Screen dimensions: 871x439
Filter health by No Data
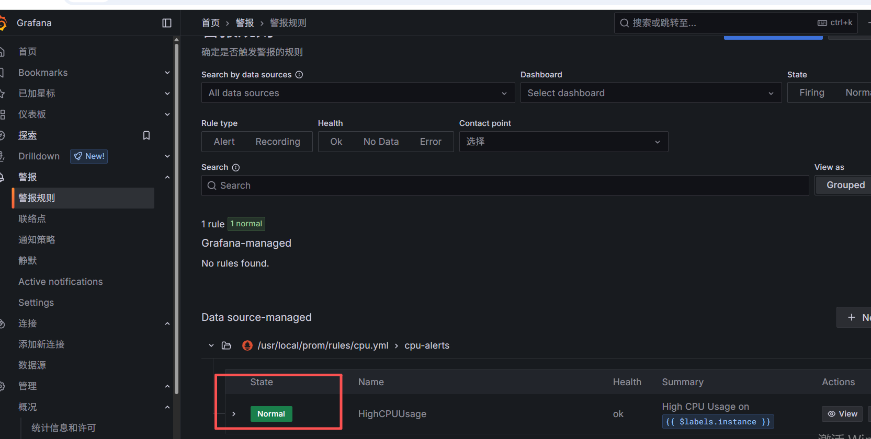(x=381, y=142)
